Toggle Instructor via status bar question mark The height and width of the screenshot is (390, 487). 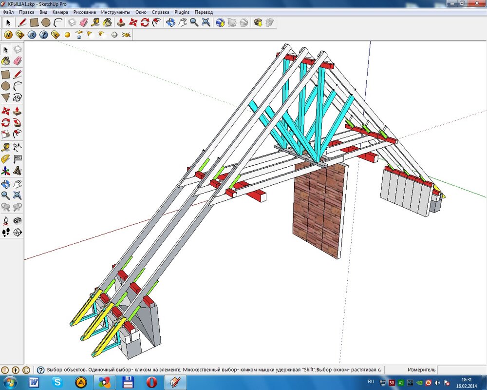[40, 370]
